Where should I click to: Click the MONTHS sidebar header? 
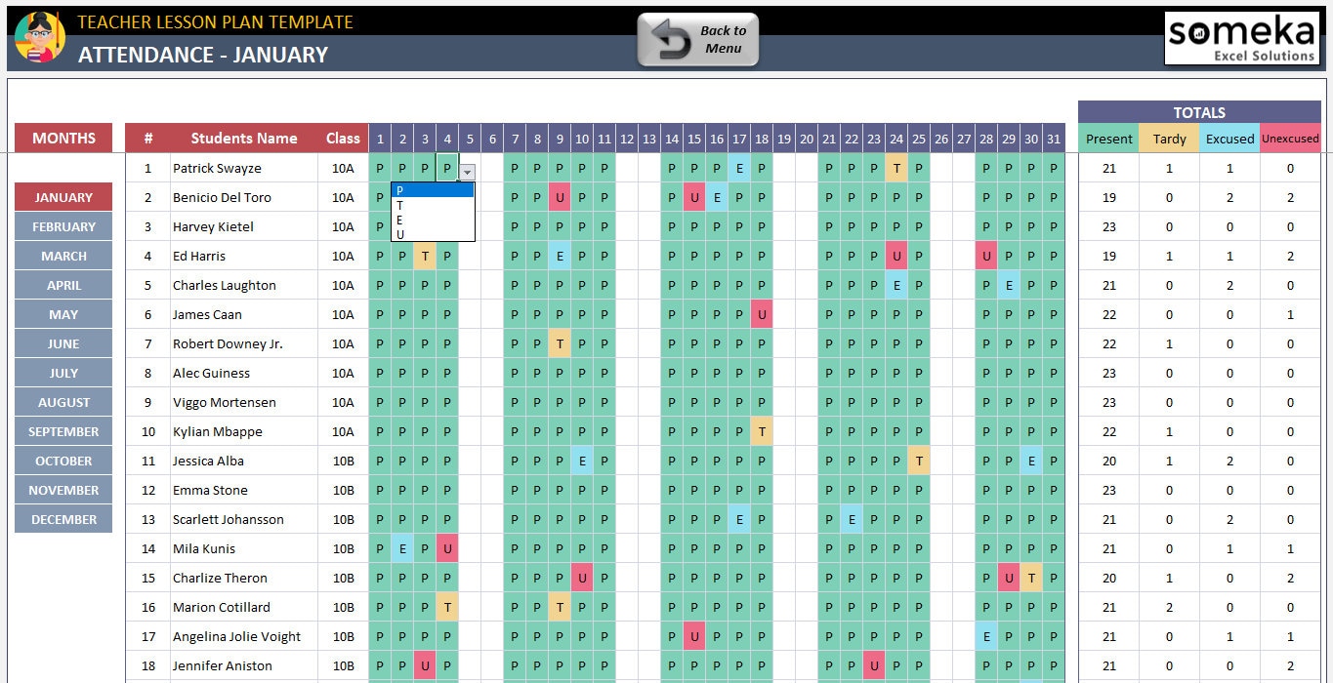(x=62, y=138)
